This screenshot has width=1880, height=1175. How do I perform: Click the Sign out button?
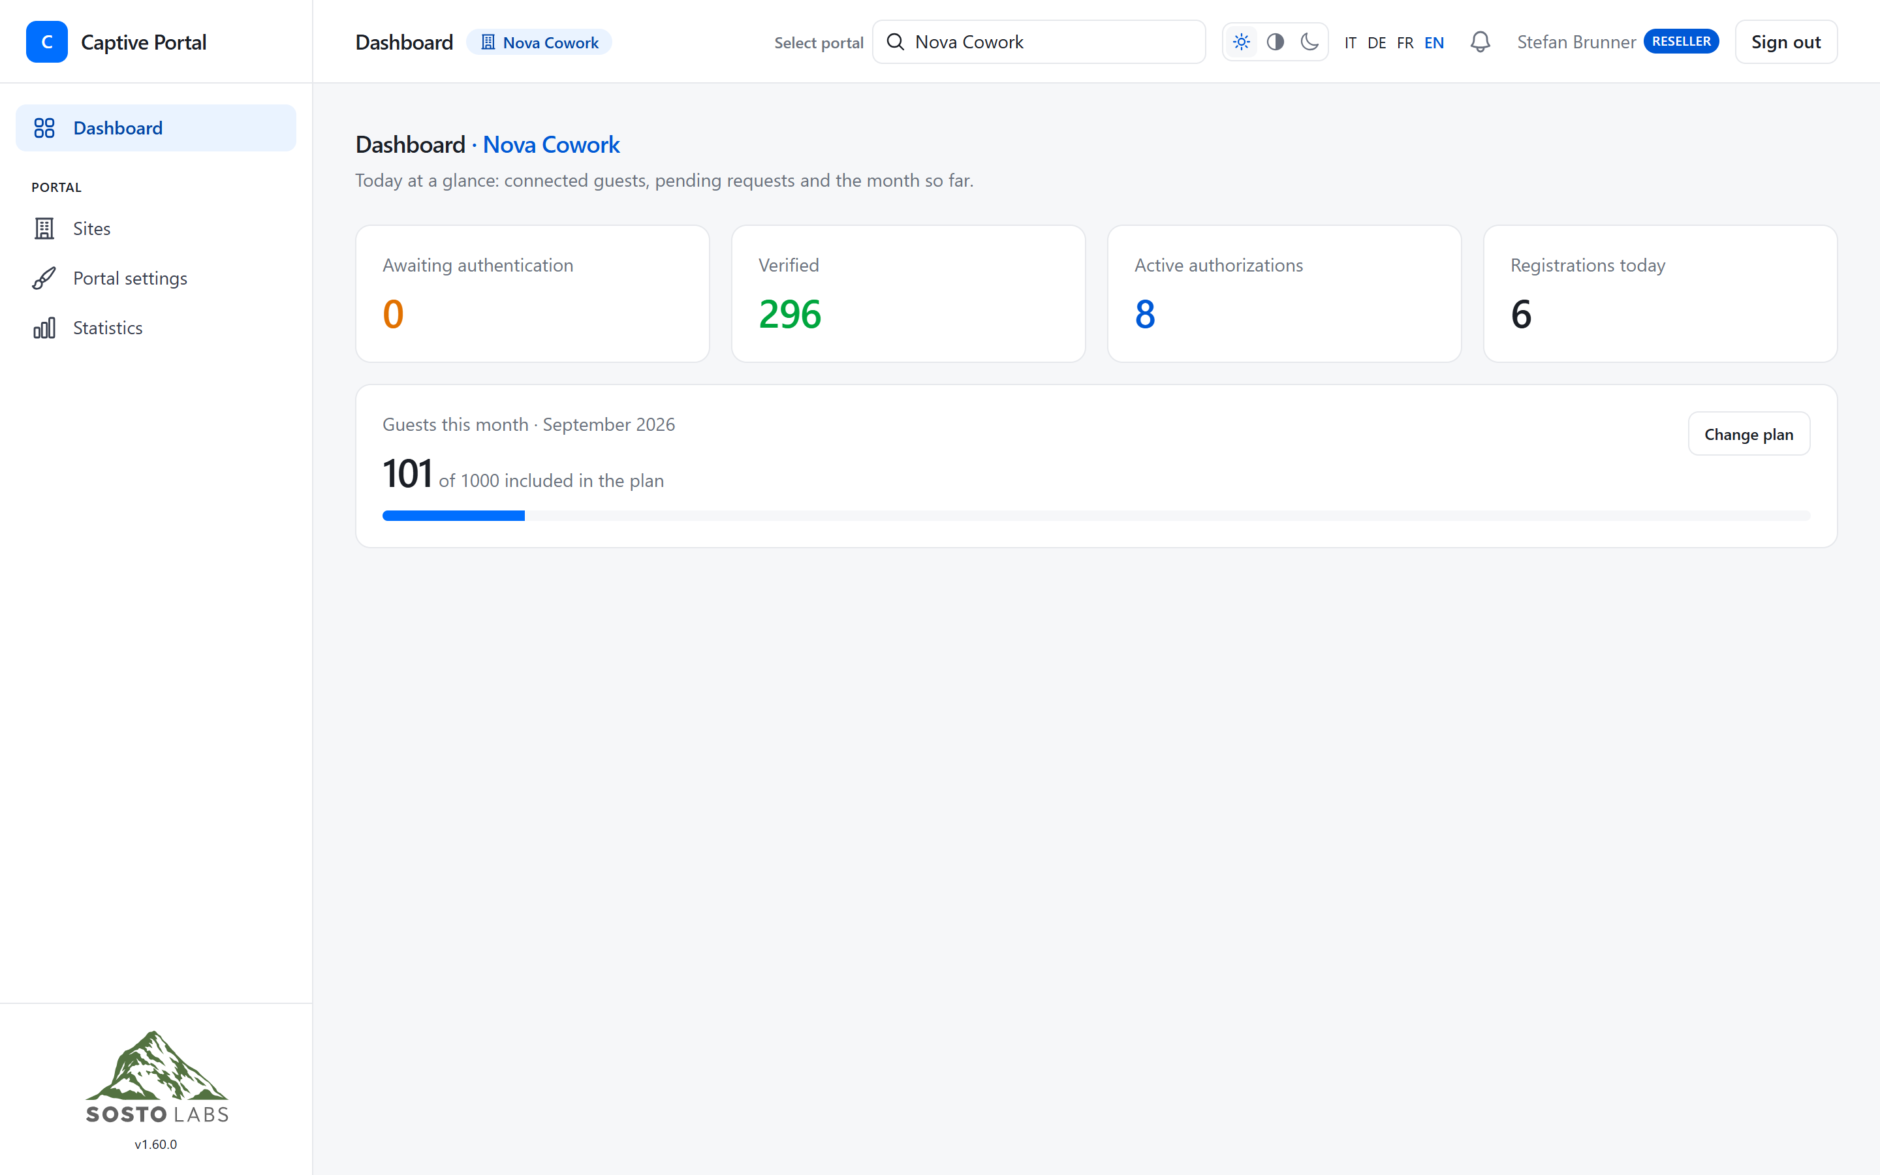tap(1786, 42)
